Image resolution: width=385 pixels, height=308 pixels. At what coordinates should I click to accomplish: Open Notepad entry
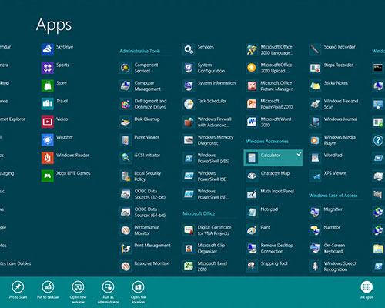(x=263, y=213)
